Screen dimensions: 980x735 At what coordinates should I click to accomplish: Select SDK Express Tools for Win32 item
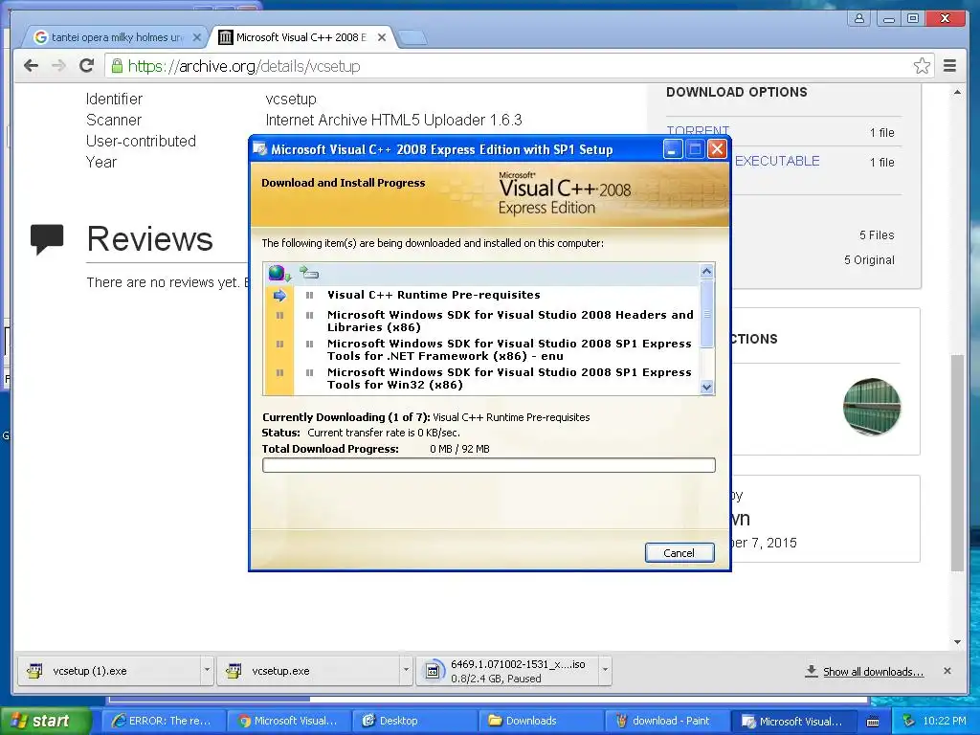coord(509,378)
